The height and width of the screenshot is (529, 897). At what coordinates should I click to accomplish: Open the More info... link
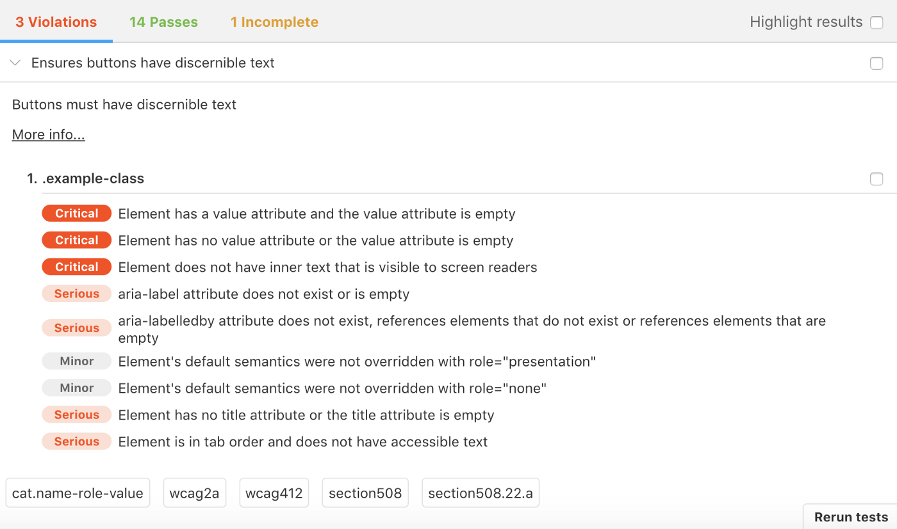point(49,135)
